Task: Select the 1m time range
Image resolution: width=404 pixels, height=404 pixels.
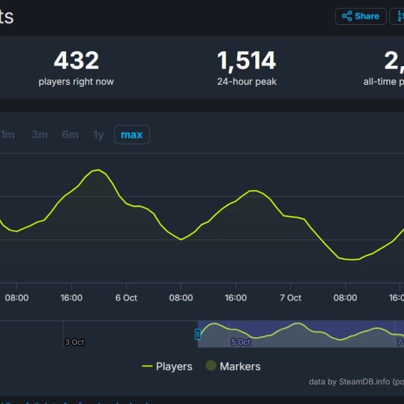Action: (x=7, y=135)
